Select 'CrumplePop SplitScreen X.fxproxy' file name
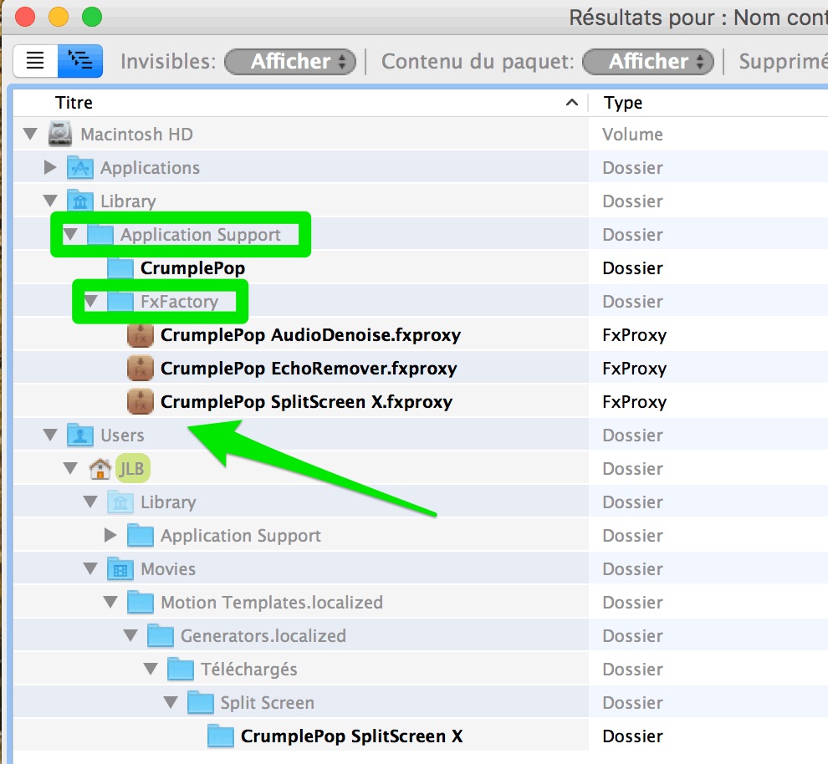This screenshot has height=764, width=828. tap(306, 402)
